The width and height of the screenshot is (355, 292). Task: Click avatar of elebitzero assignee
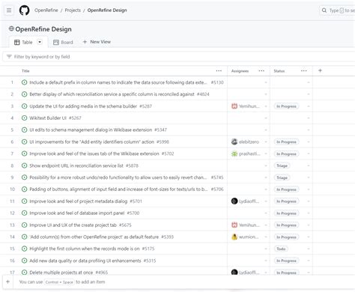tap(234, 142)
